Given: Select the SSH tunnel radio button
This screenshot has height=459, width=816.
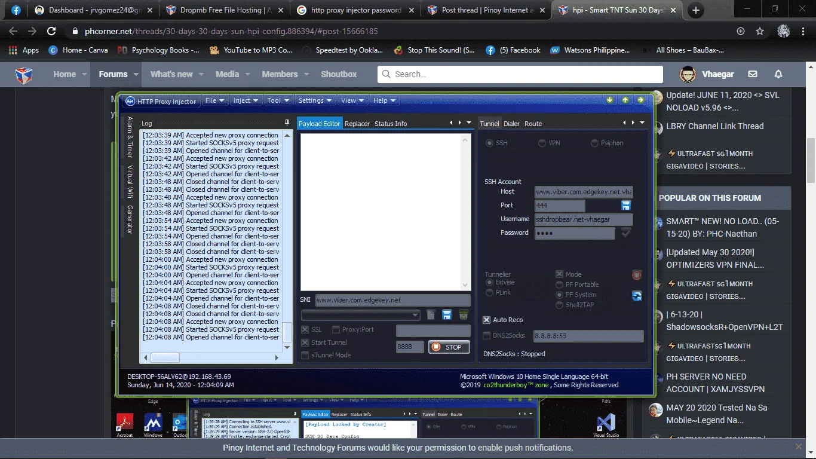Looking at the screenshot, I should pos(490,143).
